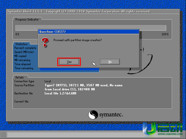Viewport: 186px width, 139px height.
Task: Click the "Progress Indicator" label
Action: pos(27,20)
